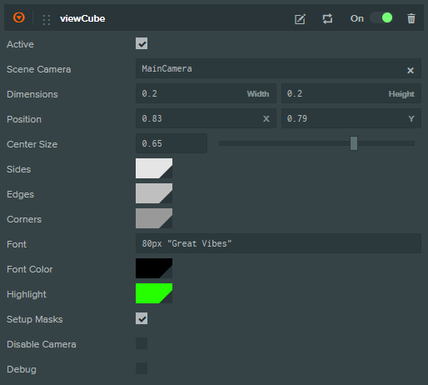This screenshot has height=385, width=428.
Task: Clear the MainCamera entity reference
Action: [x=411, y=71]
